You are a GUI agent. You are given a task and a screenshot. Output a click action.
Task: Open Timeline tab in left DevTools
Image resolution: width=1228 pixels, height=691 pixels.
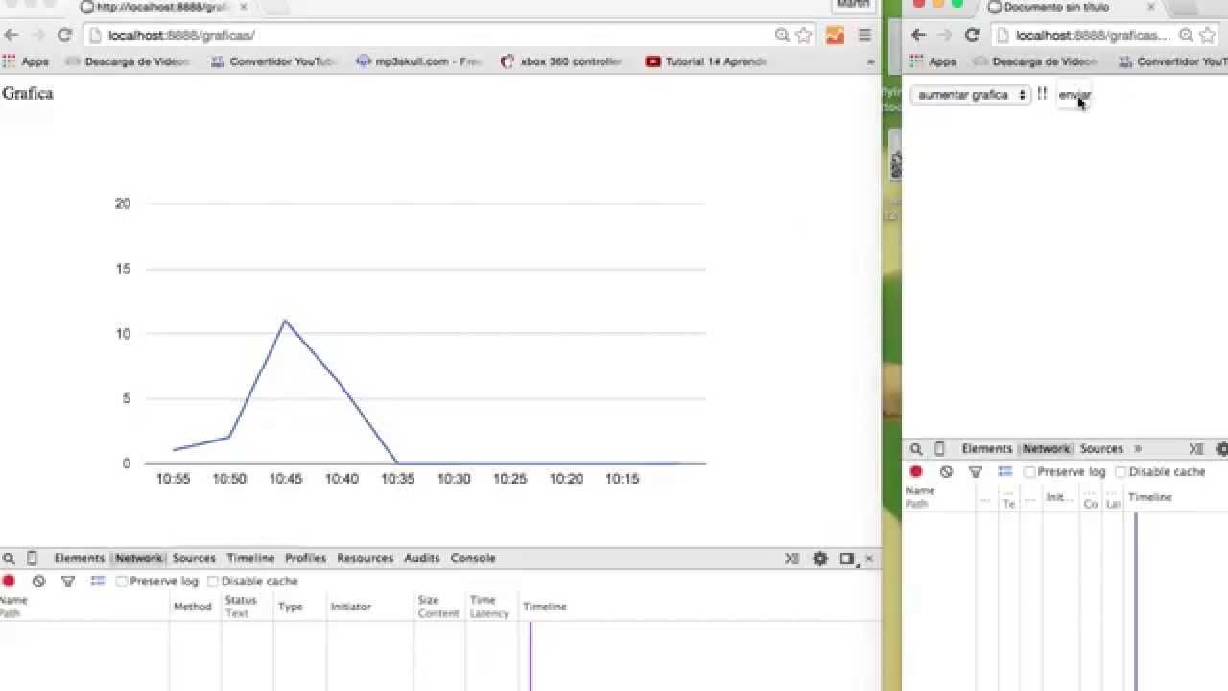[x=250, y=559]
